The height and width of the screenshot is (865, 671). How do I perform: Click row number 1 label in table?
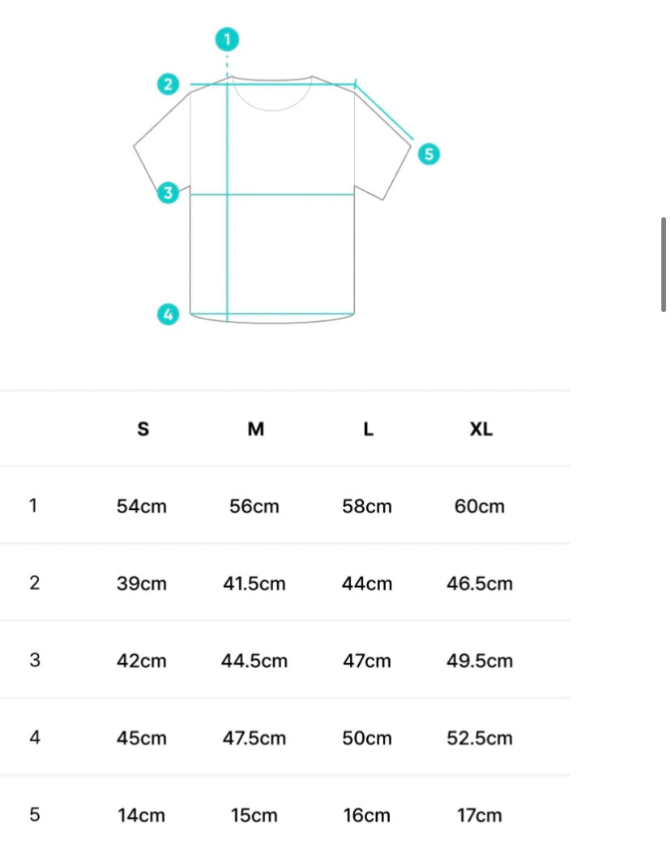pos(33,506)
